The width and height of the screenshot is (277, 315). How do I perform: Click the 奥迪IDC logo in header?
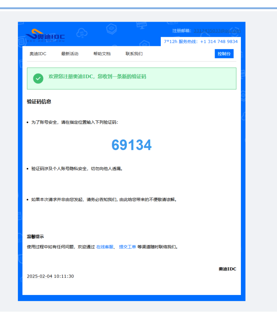pos(45,36)
